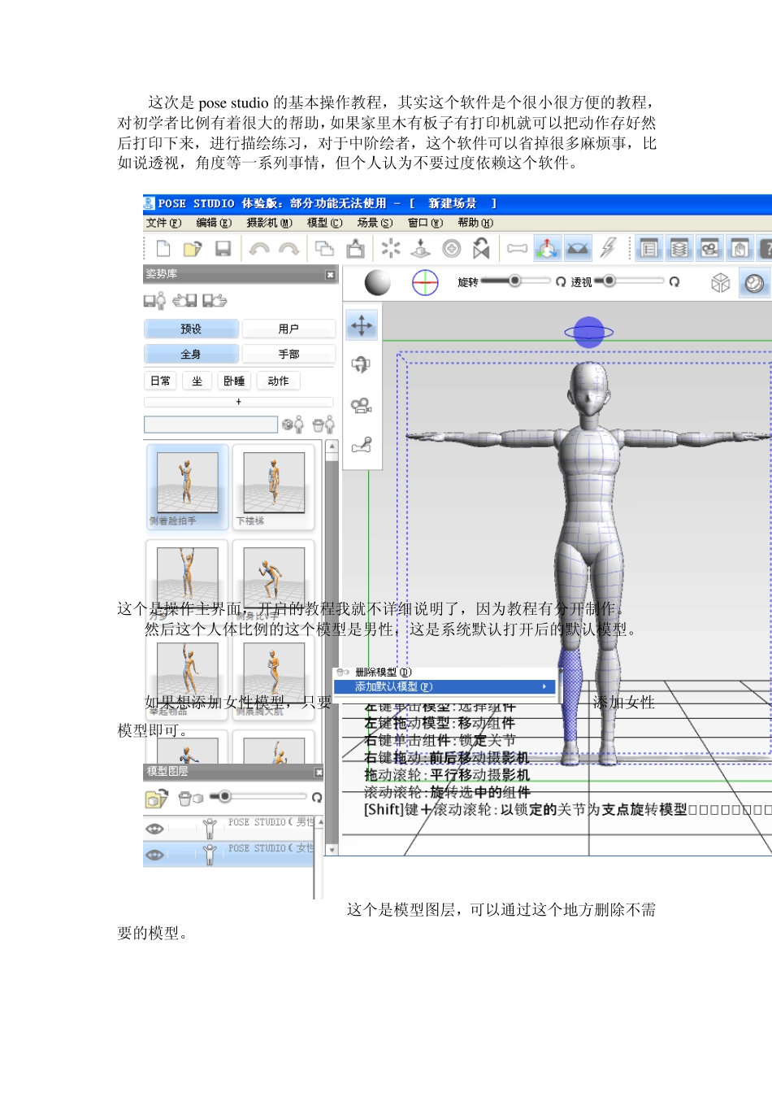The height and width of the screenshot is (1093, 772).
Task: Click the mirror pose toolbar icon
Action: [x=481, y=248]
